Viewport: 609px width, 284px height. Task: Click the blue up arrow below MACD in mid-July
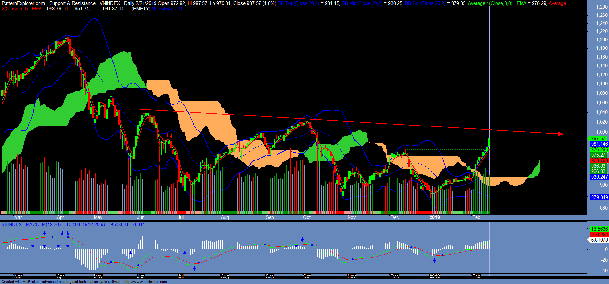pos(194,268)
